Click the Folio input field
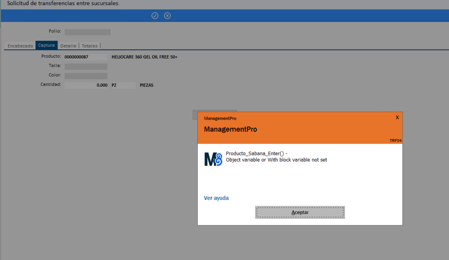The image size is (449, 260). coord(87,32)
